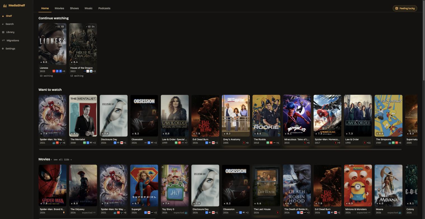Click YouTube icon on Want to watch Evil Dead Burn
The width and height of the screenshot is (425, 219).
(x=213, y=143)
